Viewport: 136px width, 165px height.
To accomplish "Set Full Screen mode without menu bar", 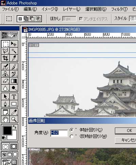I will point(15,154).
